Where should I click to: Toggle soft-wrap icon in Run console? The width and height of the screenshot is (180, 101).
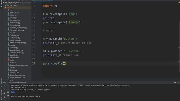click(x=8, y=92)
